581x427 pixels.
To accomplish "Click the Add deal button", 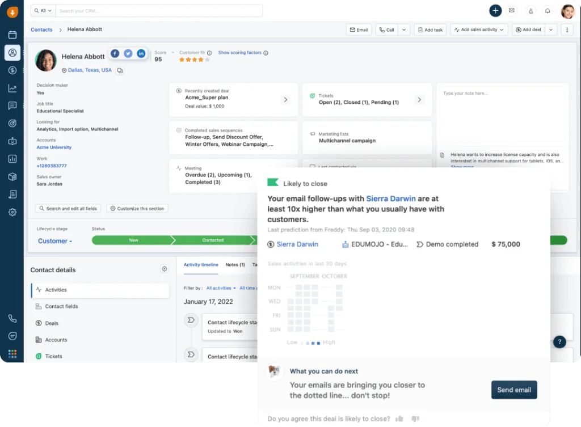I will pyautogui.click(x=528, y=29).
